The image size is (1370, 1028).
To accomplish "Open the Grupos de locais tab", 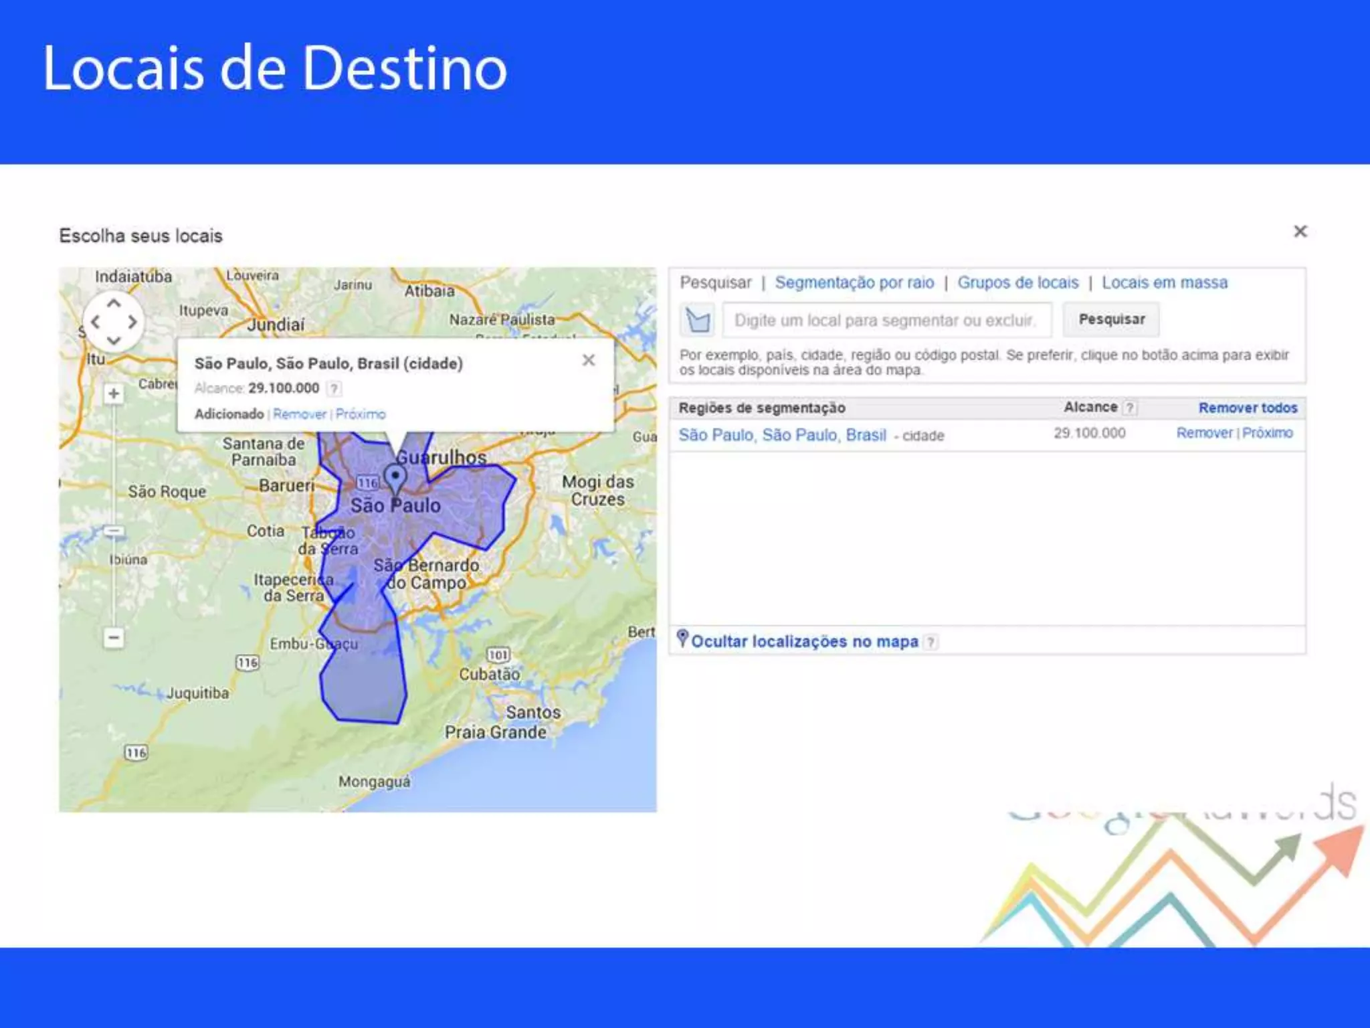I will coord(1018,282).
